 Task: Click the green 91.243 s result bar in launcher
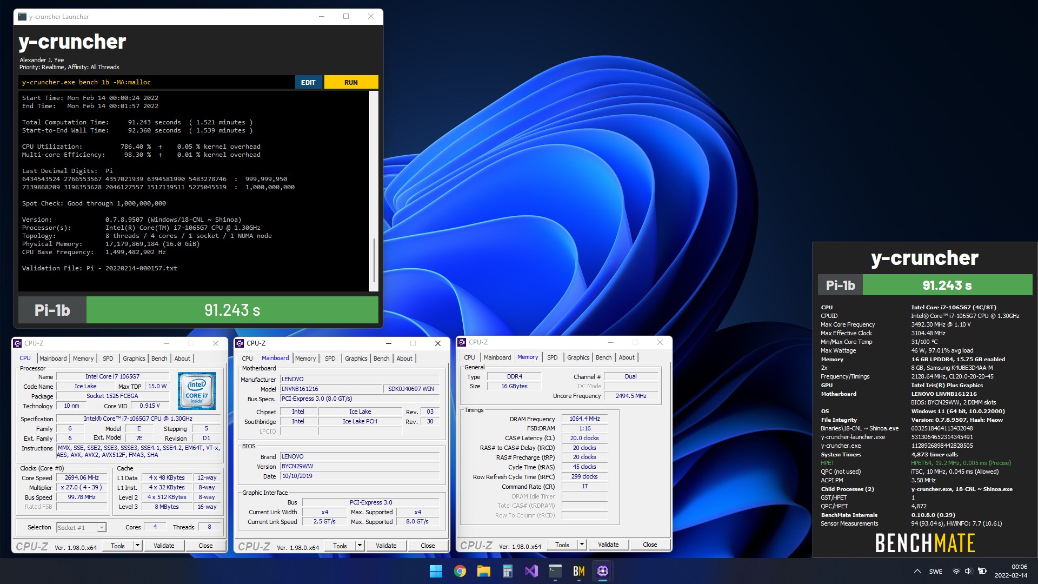point(232,310)
